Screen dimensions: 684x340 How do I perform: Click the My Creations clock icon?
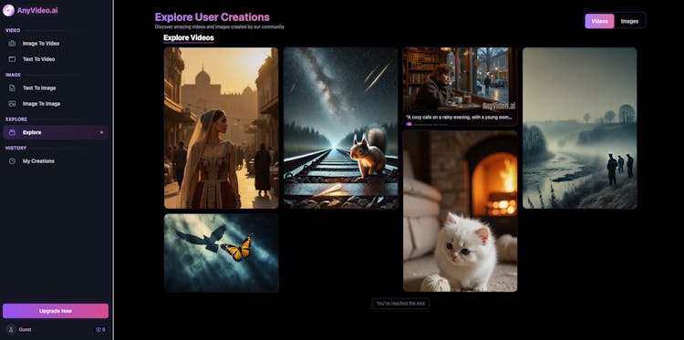(x=12, y=161)
